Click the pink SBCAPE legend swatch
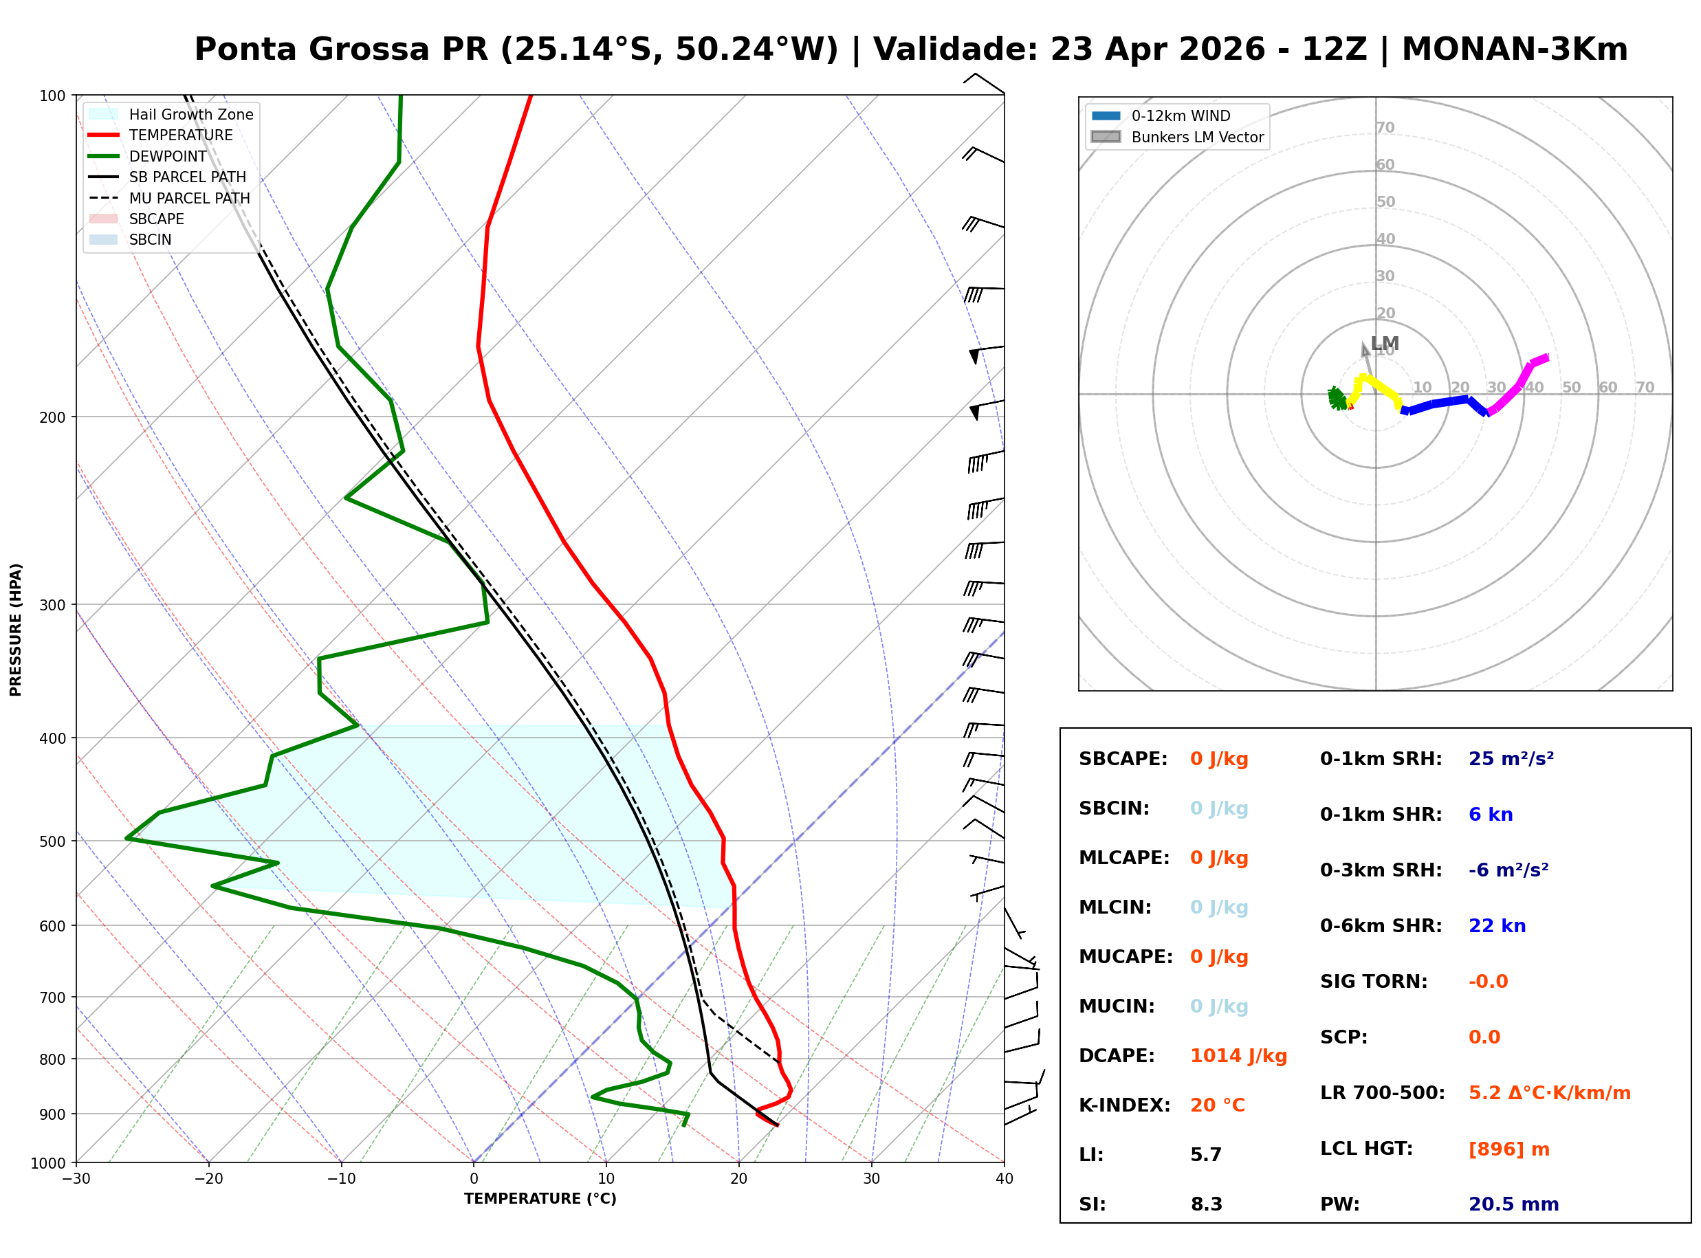The height and width of the screenshot is (1258, 1701). click(x=104, y=219)
